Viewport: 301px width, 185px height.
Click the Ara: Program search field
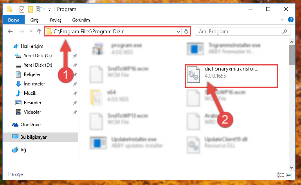[240, 31]
